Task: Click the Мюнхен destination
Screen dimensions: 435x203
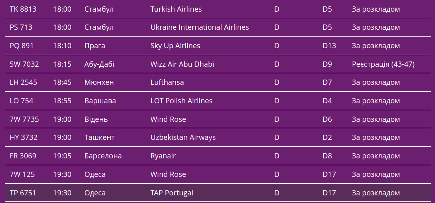Action: click(99, 82)
